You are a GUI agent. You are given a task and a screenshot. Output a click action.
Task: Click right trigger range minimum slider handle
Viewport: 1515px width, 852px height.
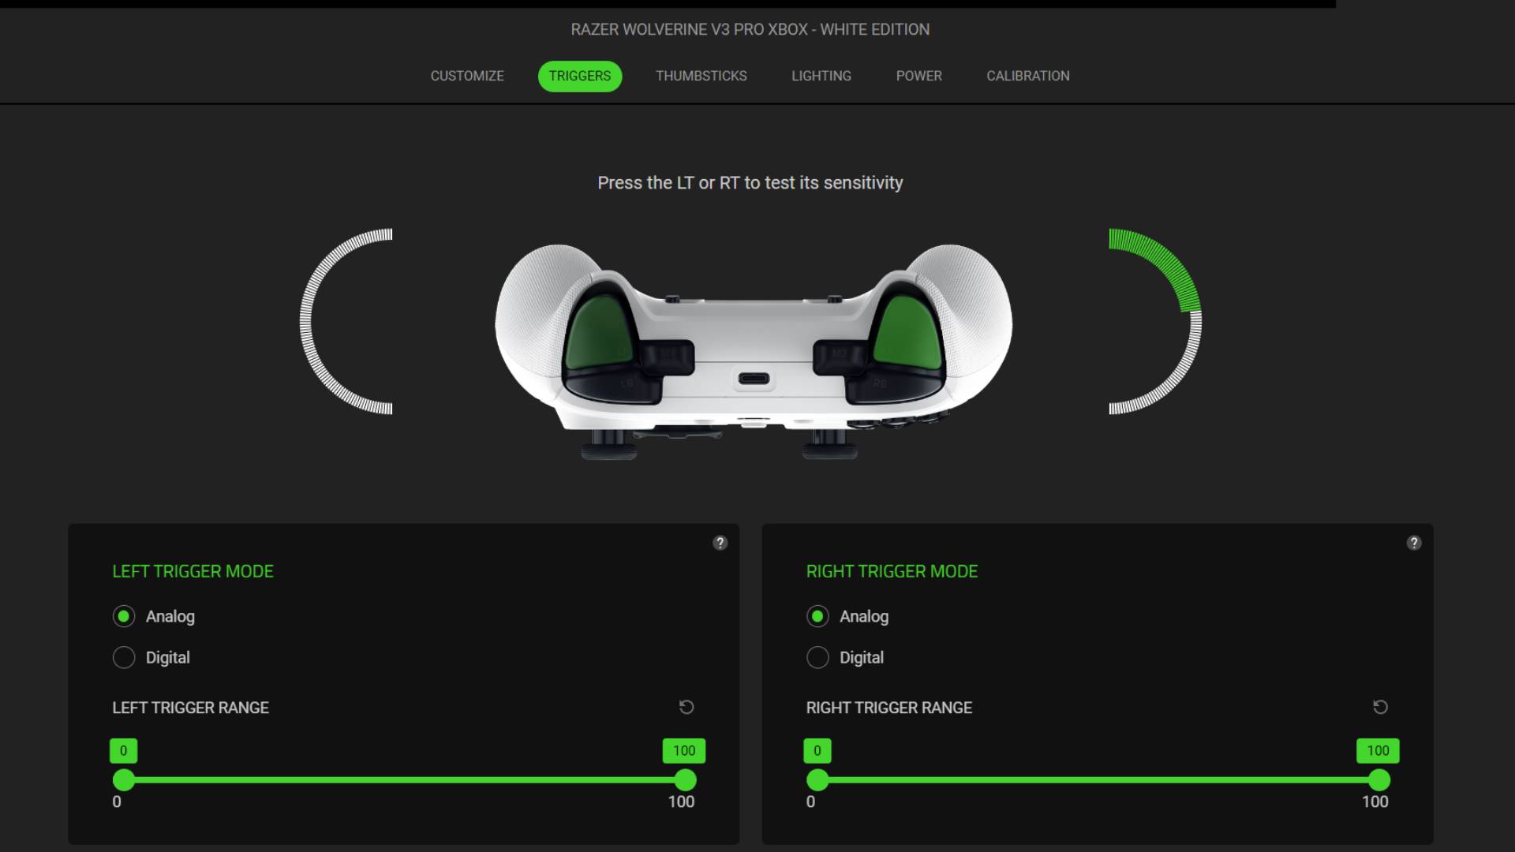817,780
